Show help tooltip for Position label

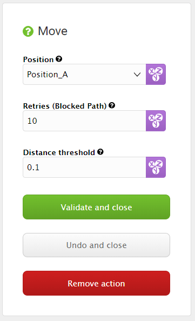(59, 59)
